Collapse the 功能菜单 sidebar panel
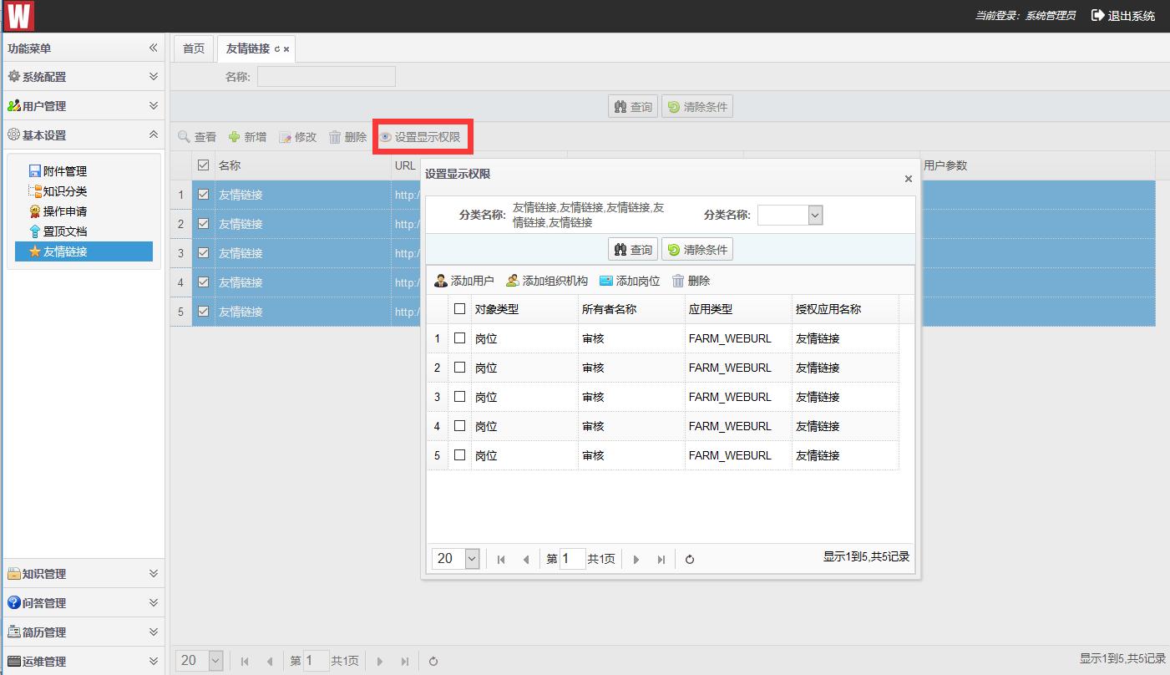The width and height of the screenshot is (1170, 675). coord(153,48)
